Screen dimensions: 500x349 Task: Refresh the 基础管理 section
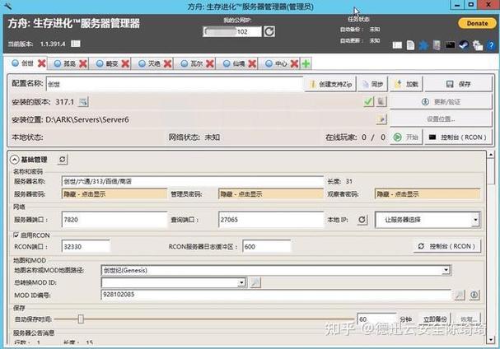(63, 159)
